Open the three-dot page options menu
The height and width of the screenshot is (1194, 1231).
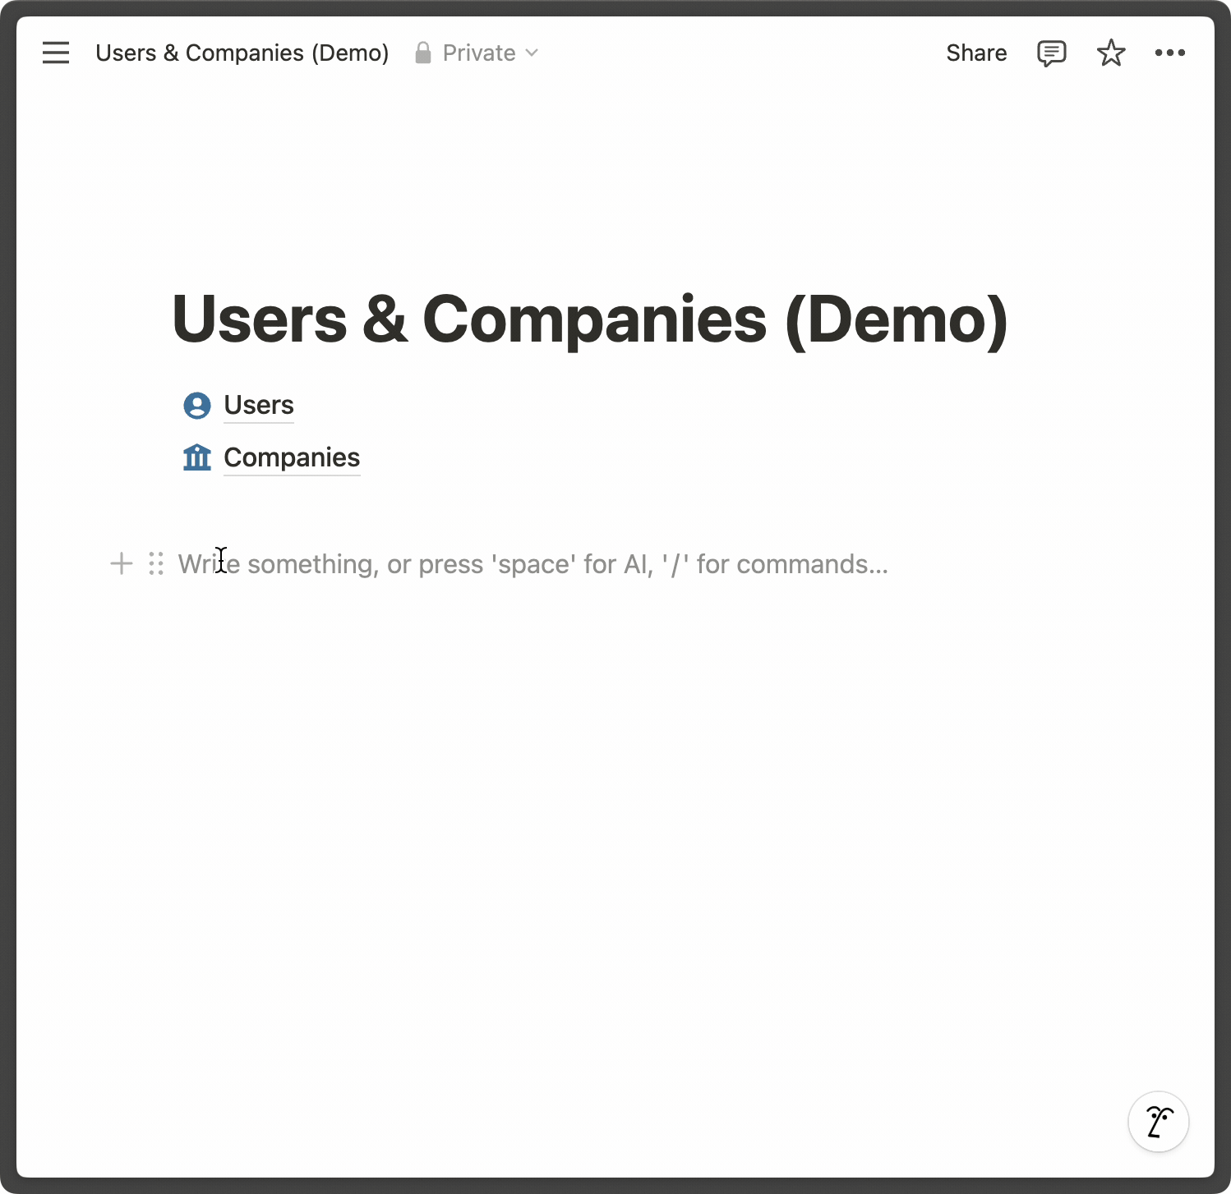[1170, 53]
